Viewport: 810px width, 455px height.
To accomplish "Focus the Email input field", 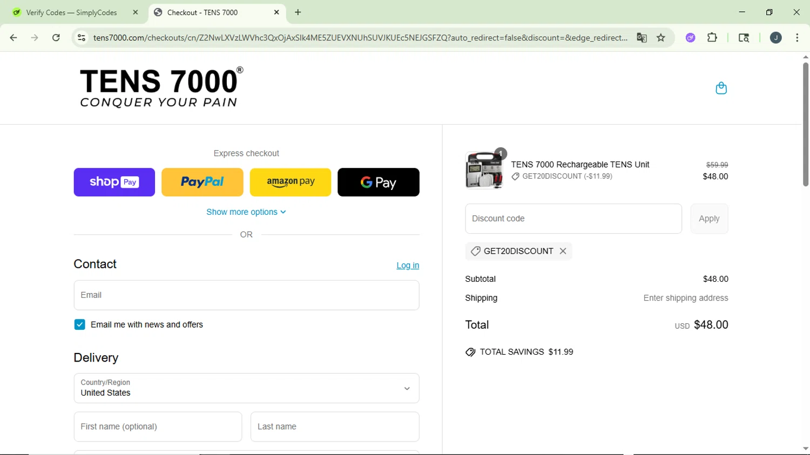I will (246, 295).
